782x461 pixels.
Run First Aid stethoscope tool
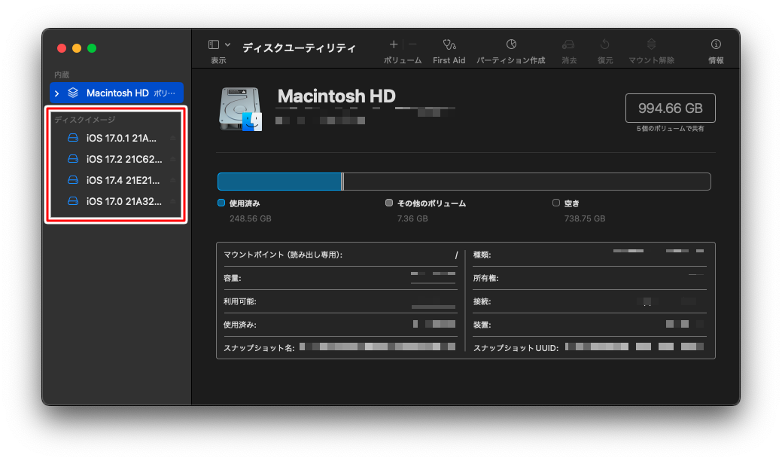point(449,45)
